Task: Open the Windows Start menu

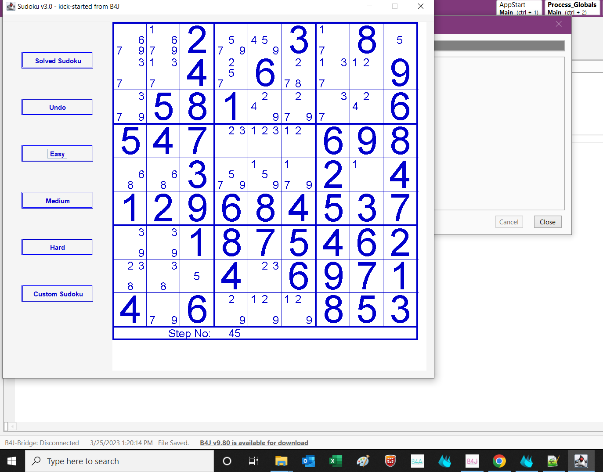Action: (x=12, y=461)
